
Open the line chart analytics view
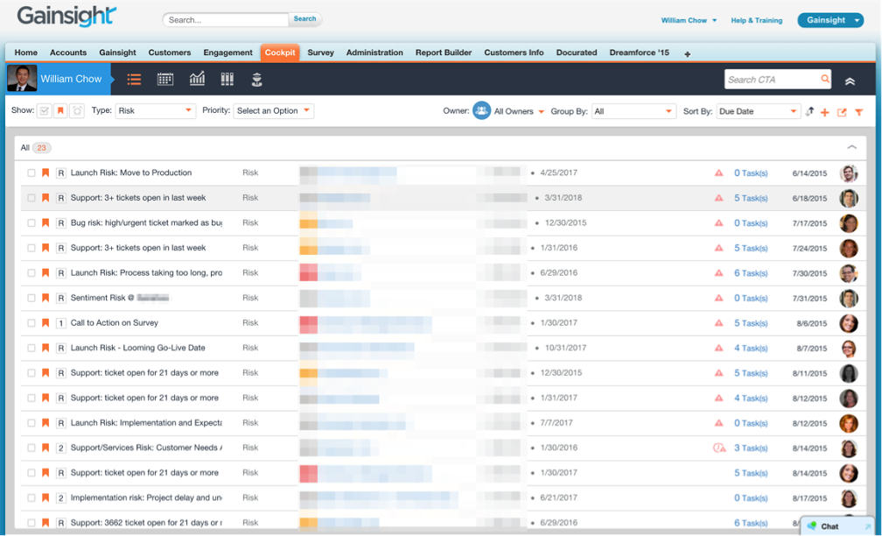pyautogui.click(x=197, y=80)
